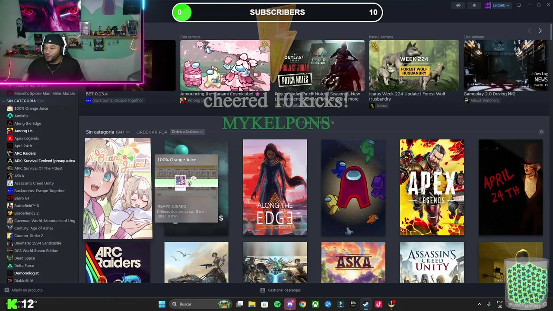Click the Apex Legends icon in the sidebar

pos(10,138)
